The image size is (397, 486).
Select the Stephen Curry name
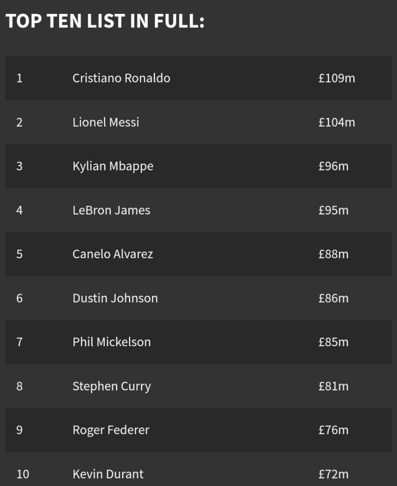tap(112, 386)
